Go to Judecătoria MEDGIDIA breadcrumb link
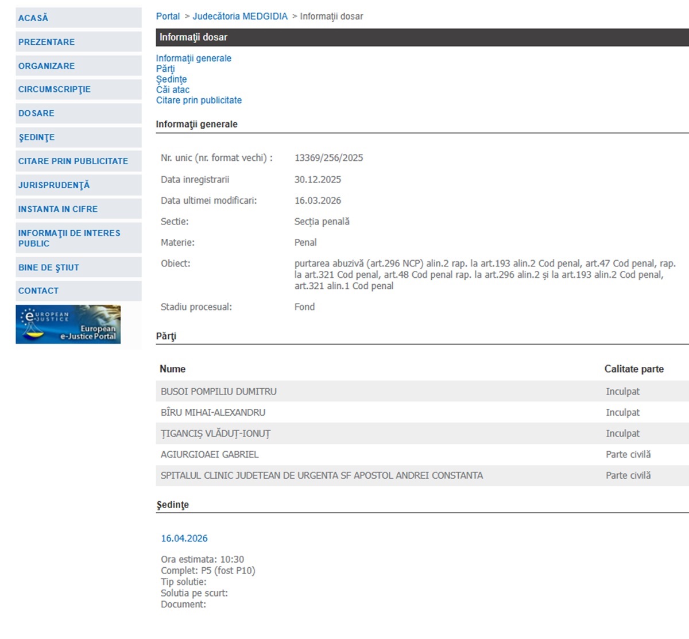 click(x=240, y=17)
